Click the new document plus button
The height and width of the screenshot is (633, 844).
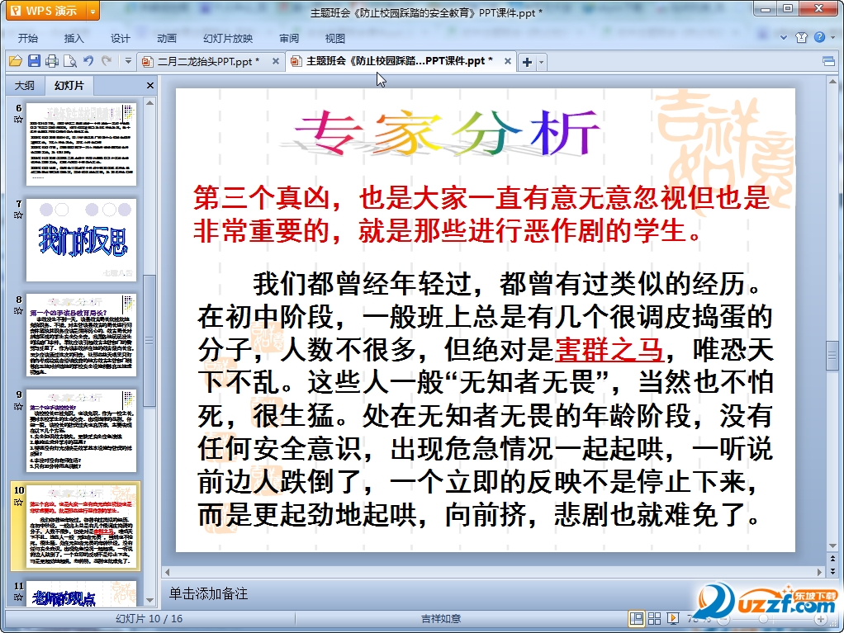[527, 63]
